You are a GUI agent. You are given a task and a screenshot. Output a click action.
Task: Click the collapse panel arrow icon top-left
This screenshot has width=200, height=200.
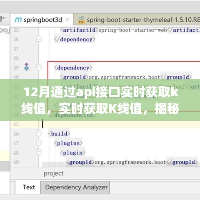click(3, 18)
